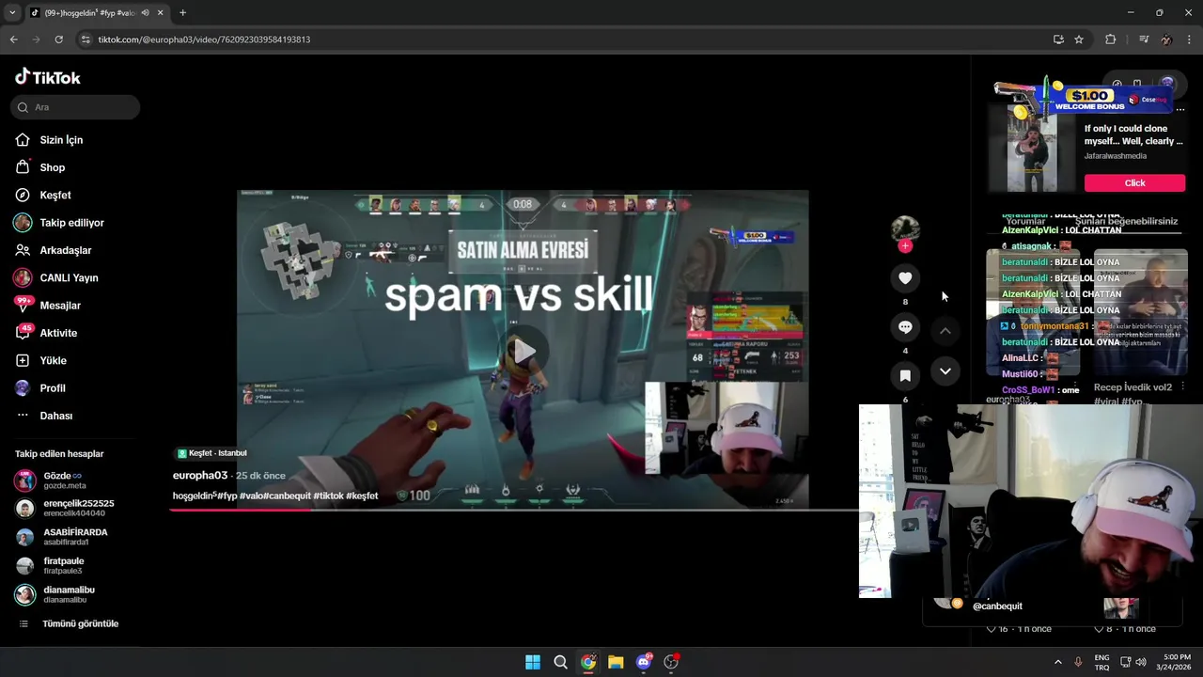This screenshot has width=1203, height=677.
Task: Open ad options three-dot menu
Action: [x=1180, y=110]
